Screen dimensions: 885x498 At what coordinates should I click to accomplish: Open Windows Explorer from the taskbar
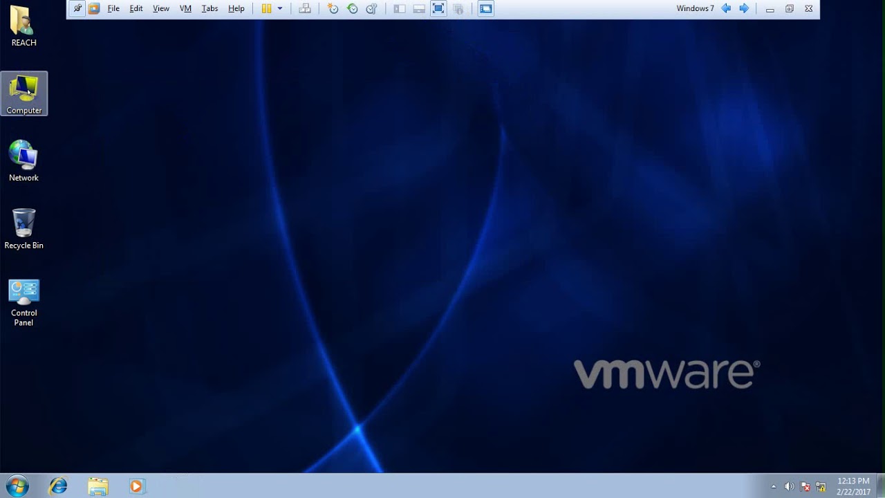(x=97, y=486)
